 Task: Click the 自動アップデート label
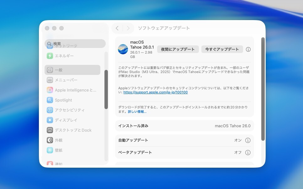[133, 140]
